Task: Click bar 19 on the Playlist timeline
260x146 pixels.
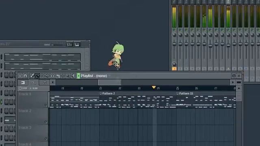Action: point(63,88)
